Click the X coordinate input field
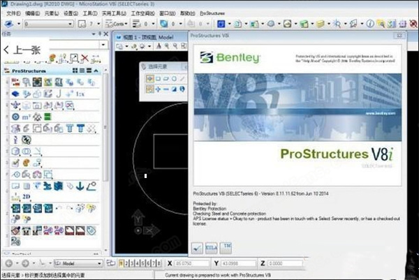The image size is (419, 280). (x=191, y=263)
